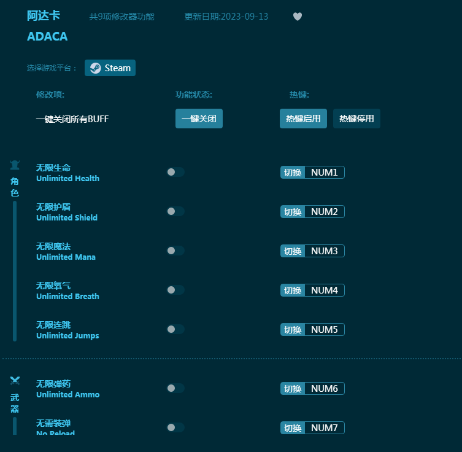Toggle Unlimited Ammo switch
This screenshot has height=452, width=462.
(175, 388)
